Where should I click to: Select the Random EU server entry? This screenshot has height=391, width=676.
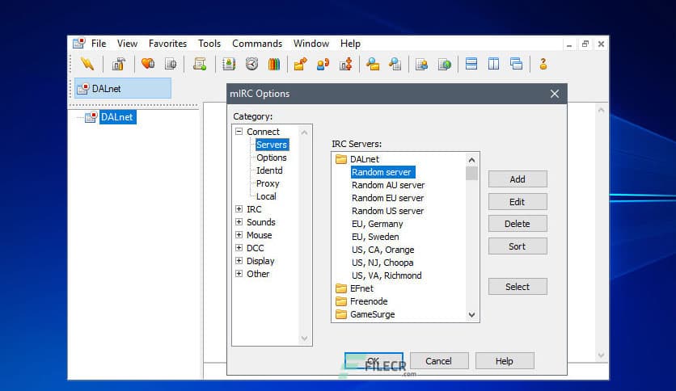[387, 198]
